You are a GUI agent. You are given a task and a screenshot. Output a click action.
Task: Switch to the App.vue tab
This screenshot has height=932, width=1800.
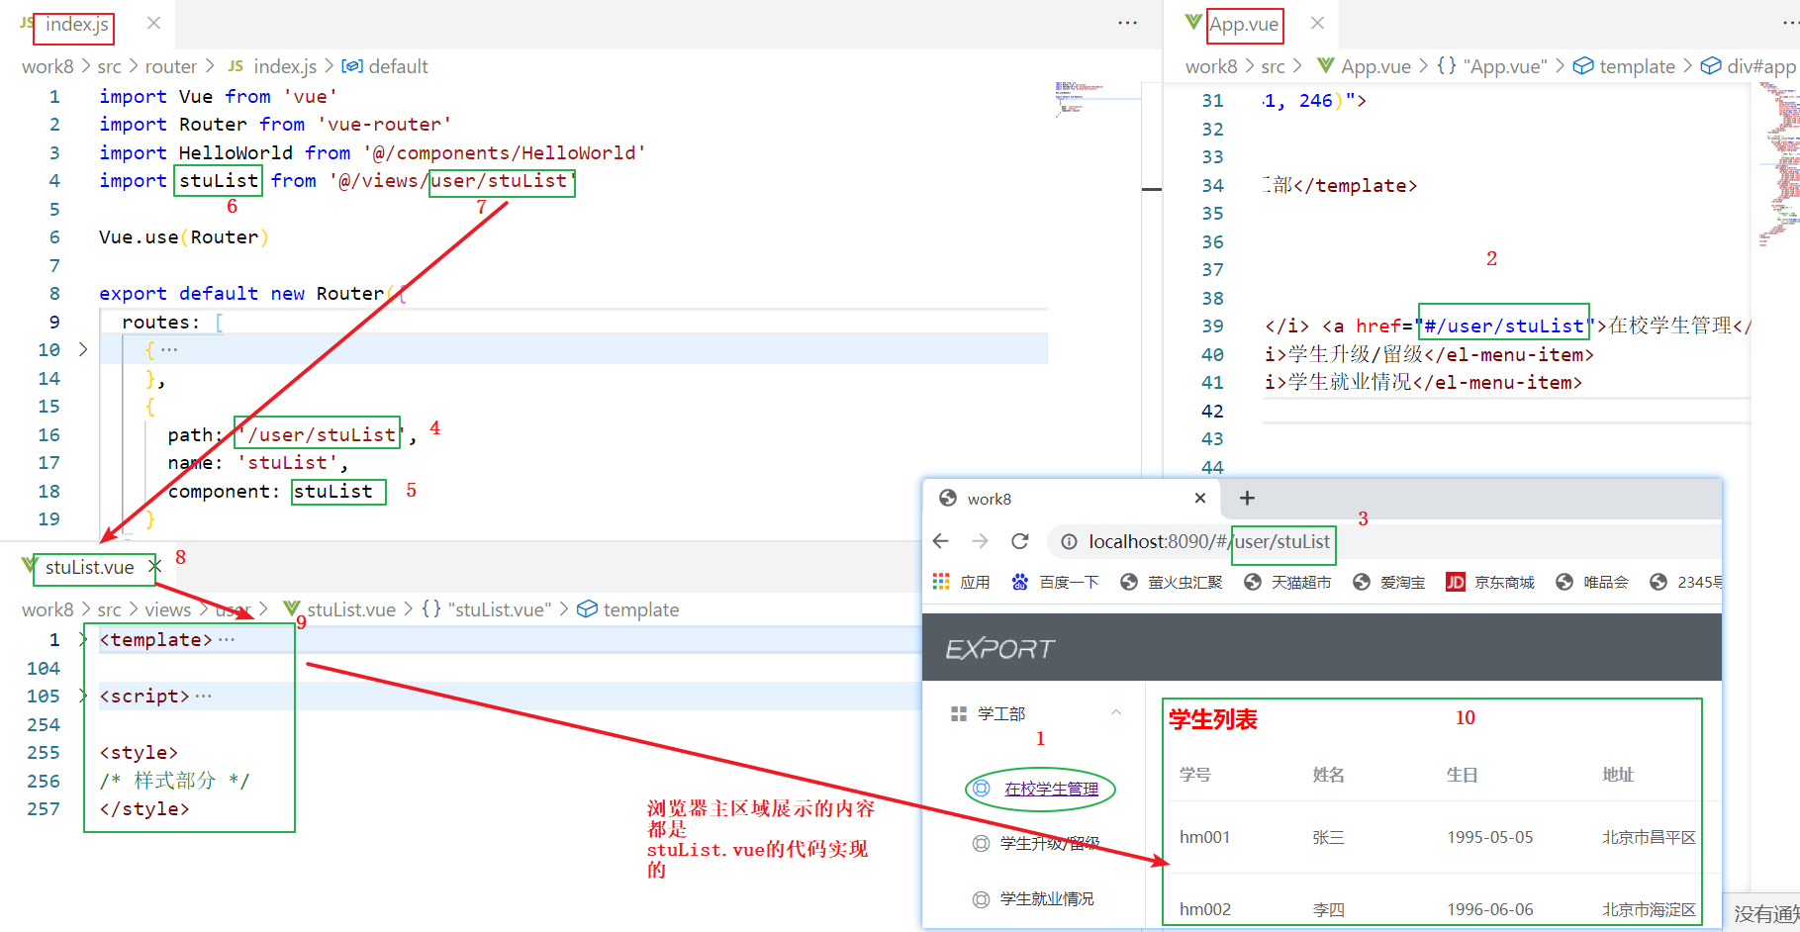point(1244,24)
